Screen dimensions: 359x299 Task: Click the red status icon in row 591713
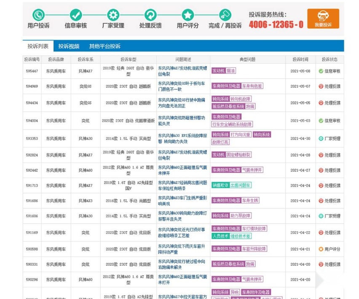click(x=321, y=186)
